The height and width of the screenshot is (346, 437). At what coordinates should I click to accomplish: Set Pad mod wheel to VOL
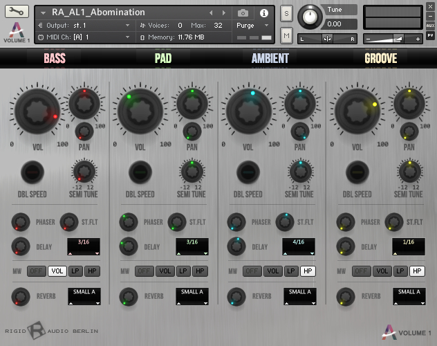pos(165,271)
